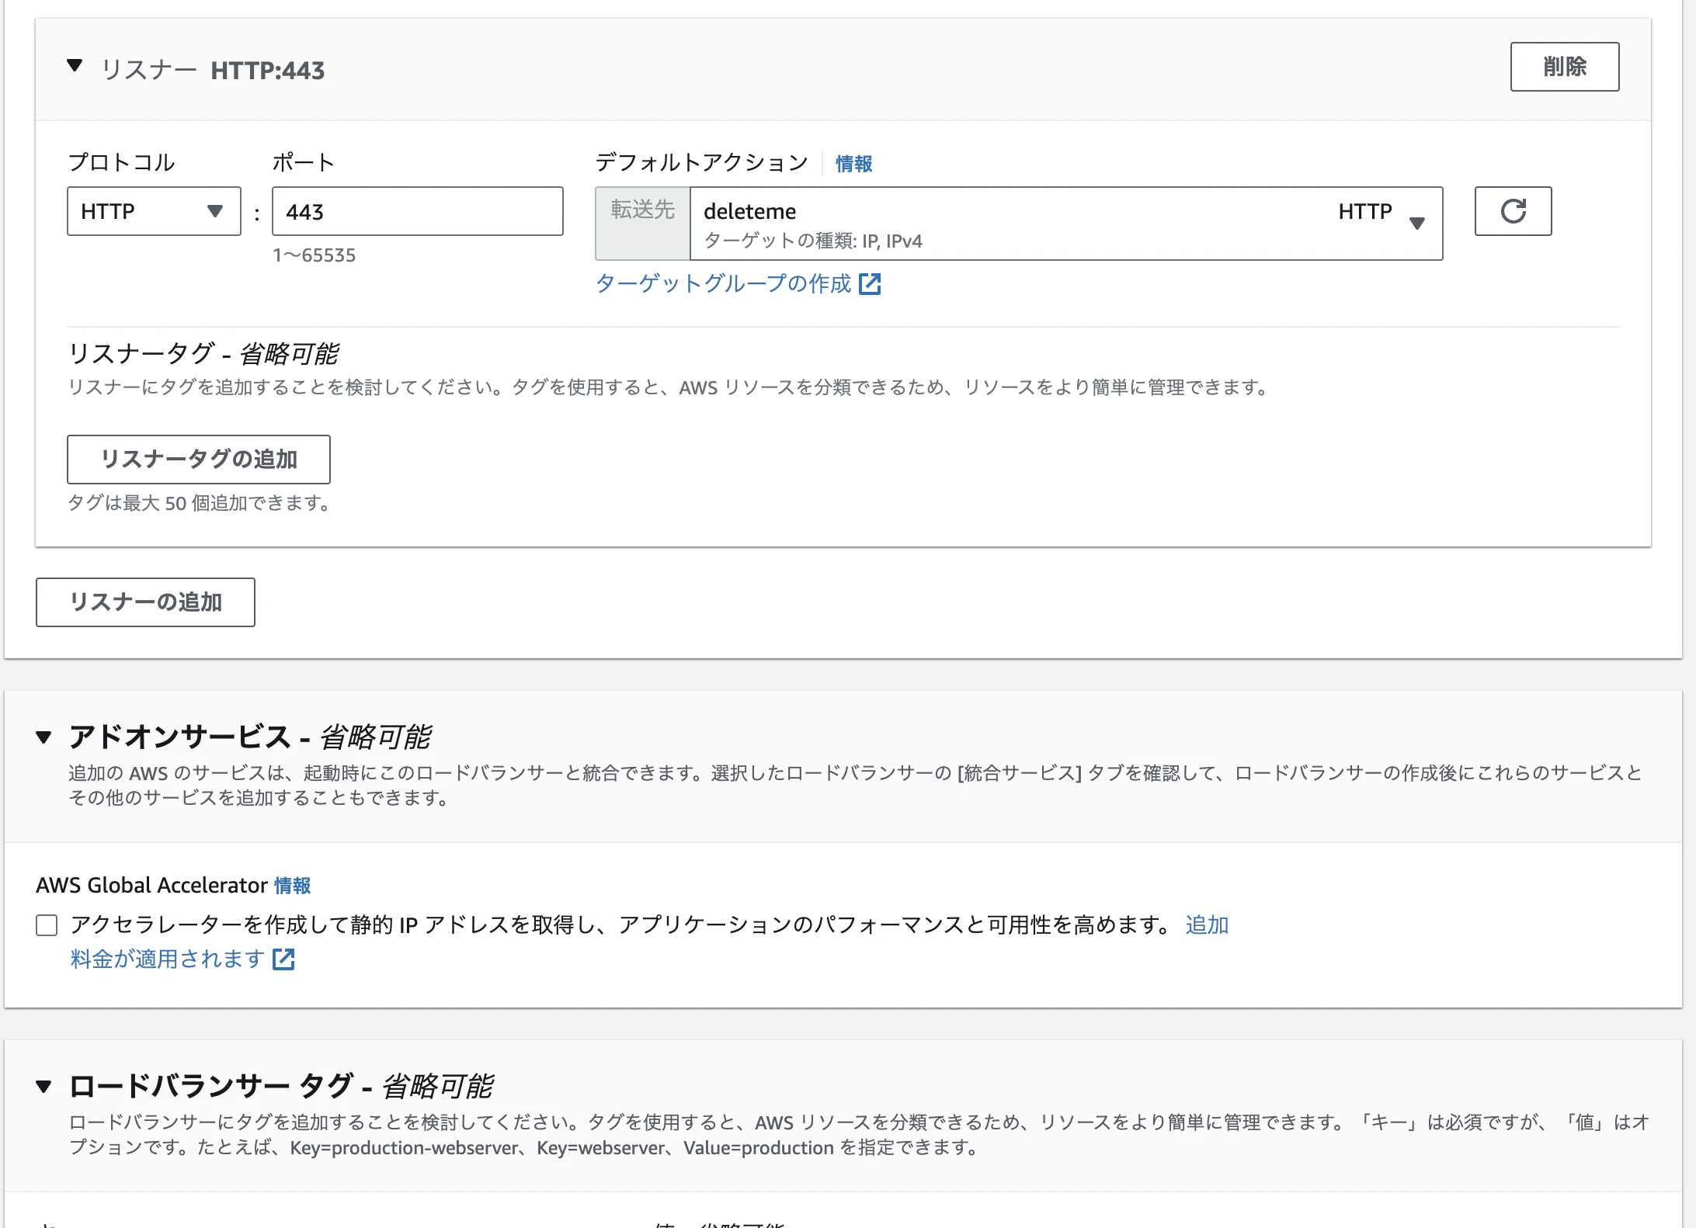The height and width of the screenshot is (1228, 1696).
Task: Click the port 443 input field
Action: 417,211
